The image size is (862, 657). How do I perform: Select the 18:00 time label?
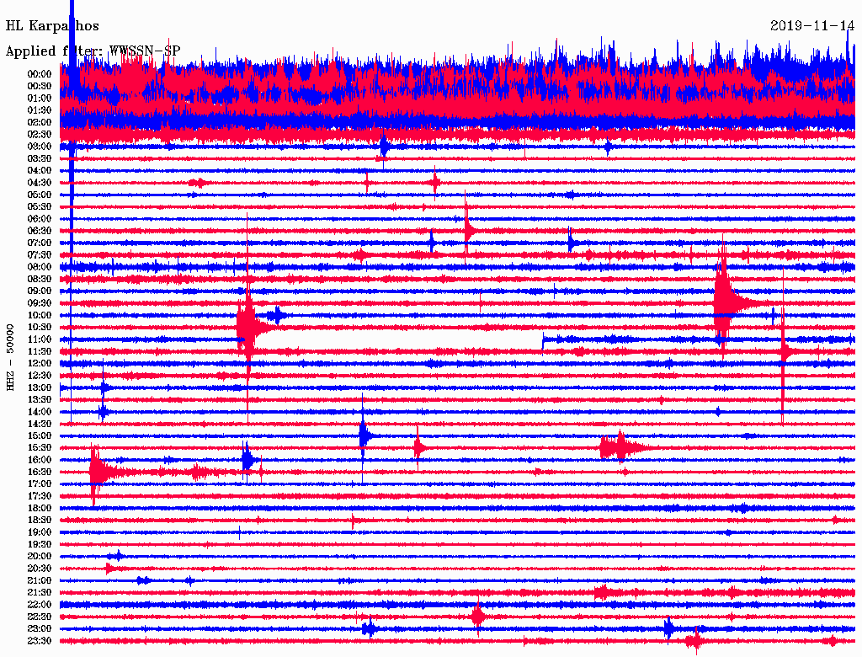[x=40, y=508]
